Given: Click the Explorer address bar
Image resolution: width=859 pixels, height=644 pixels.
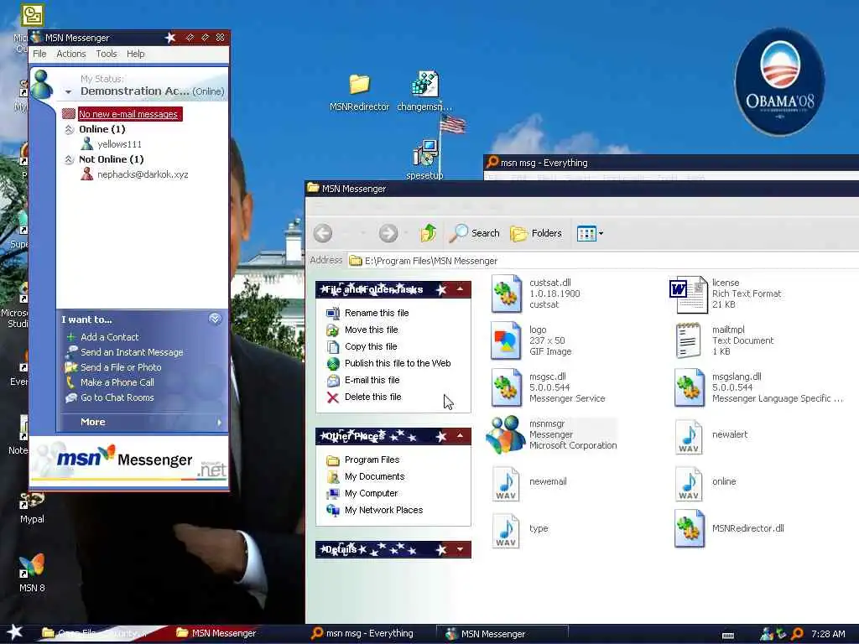Looking at the screenshot, I should point(602,261).
